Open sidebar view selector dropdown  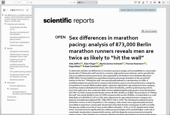tap(5, 10)
